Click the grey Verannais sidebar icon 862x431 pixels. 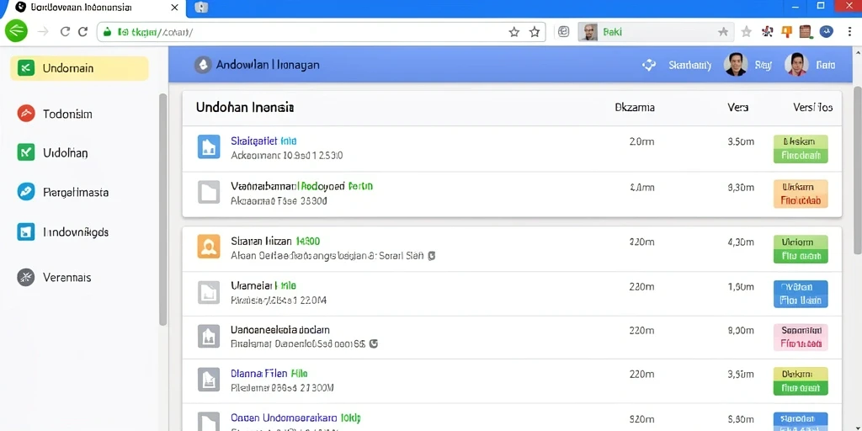click(26, 277)
